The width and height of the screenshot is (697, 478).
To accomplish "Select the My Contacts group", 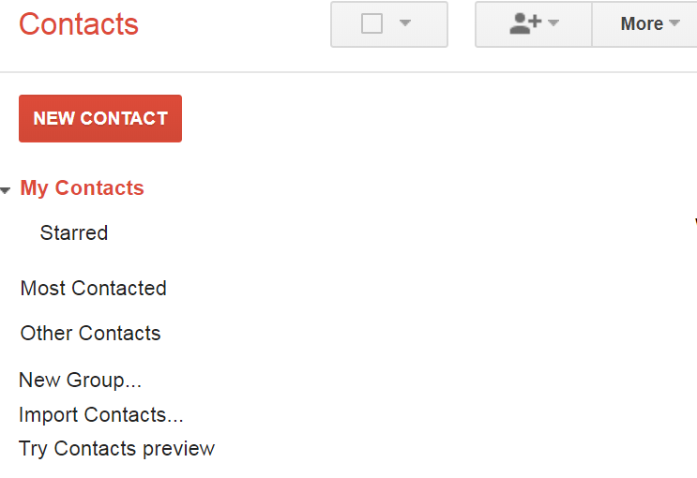I will [x=83, y=188].
